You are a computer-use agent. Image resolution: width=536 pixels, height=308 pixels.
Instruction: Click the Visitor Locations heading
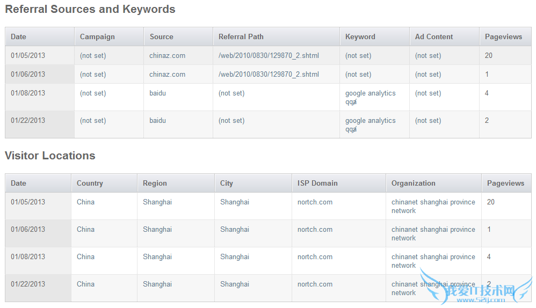click(x=50, y=156)
